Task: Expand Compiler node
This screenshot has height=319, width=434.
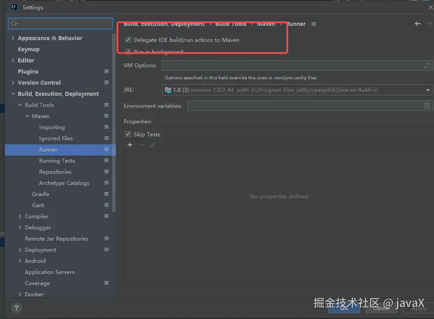Action: 20,216
